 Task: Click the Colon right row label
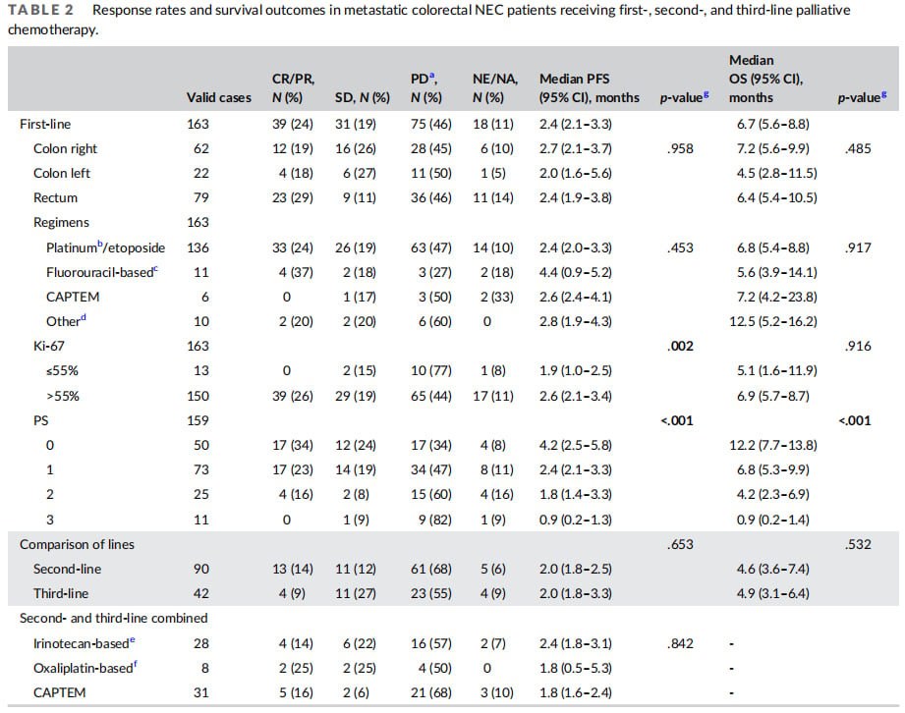(65, 149)
